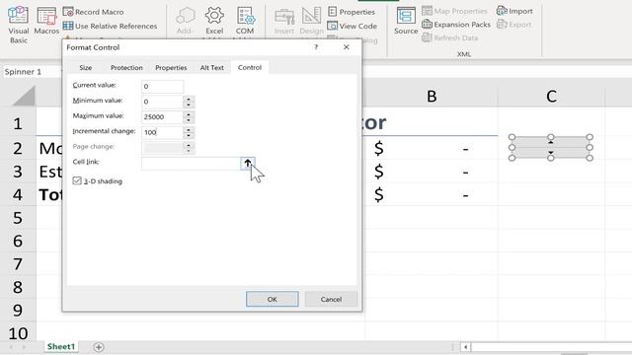Select row 8 header
The image size is (632, 355).
coord(18,287)
